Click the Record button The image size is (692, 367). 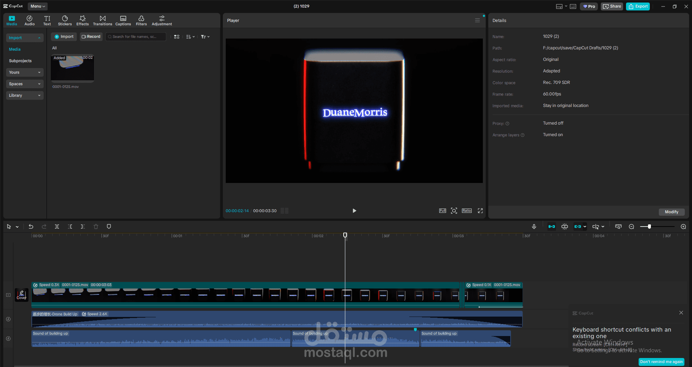click(x=91, y=37)
